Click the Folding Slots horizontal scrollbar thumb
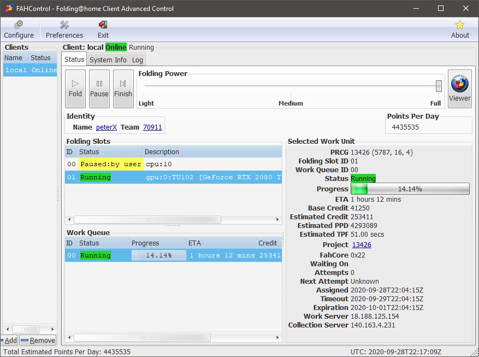The width and height of the screenshot is (479, 357). pos(147,219)
